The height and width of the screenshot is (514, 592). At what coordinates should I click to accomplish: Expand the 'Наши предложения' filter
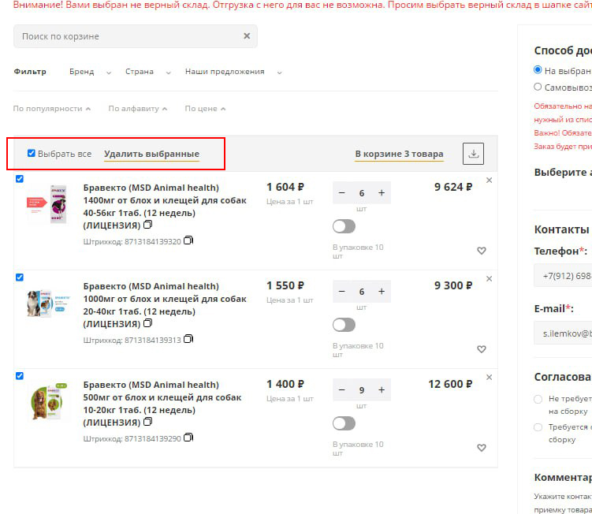point(233,72)
